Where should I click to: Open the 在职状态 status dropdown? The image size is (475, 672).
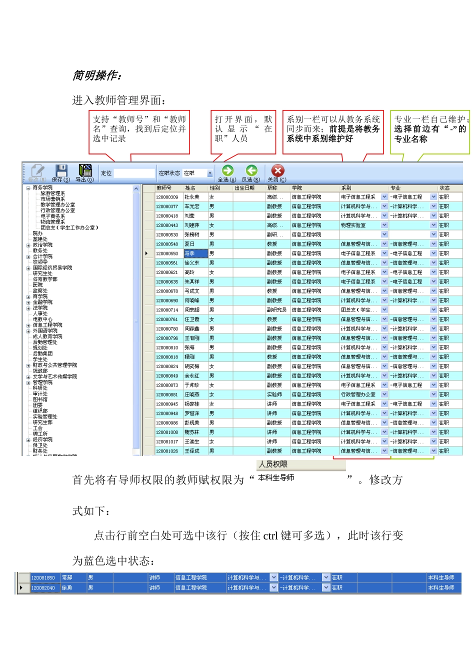[x=210, y=173]
